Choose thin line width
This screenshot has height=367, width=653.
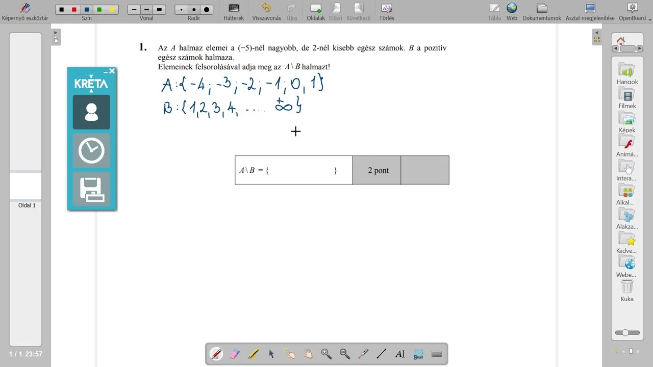[134, 10]
